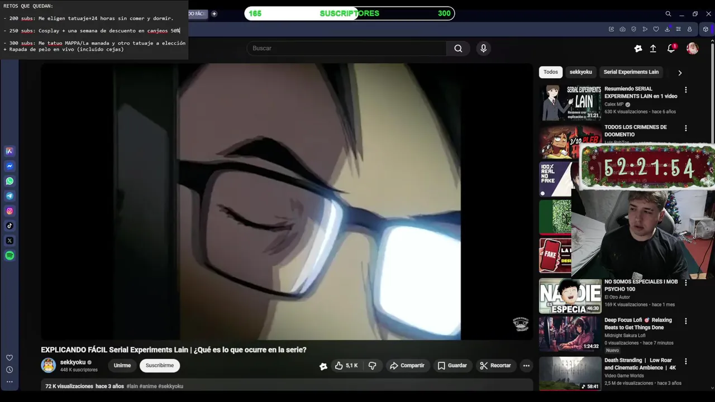Click Guardar save button

pyautogui.click(x=452, y=366)
